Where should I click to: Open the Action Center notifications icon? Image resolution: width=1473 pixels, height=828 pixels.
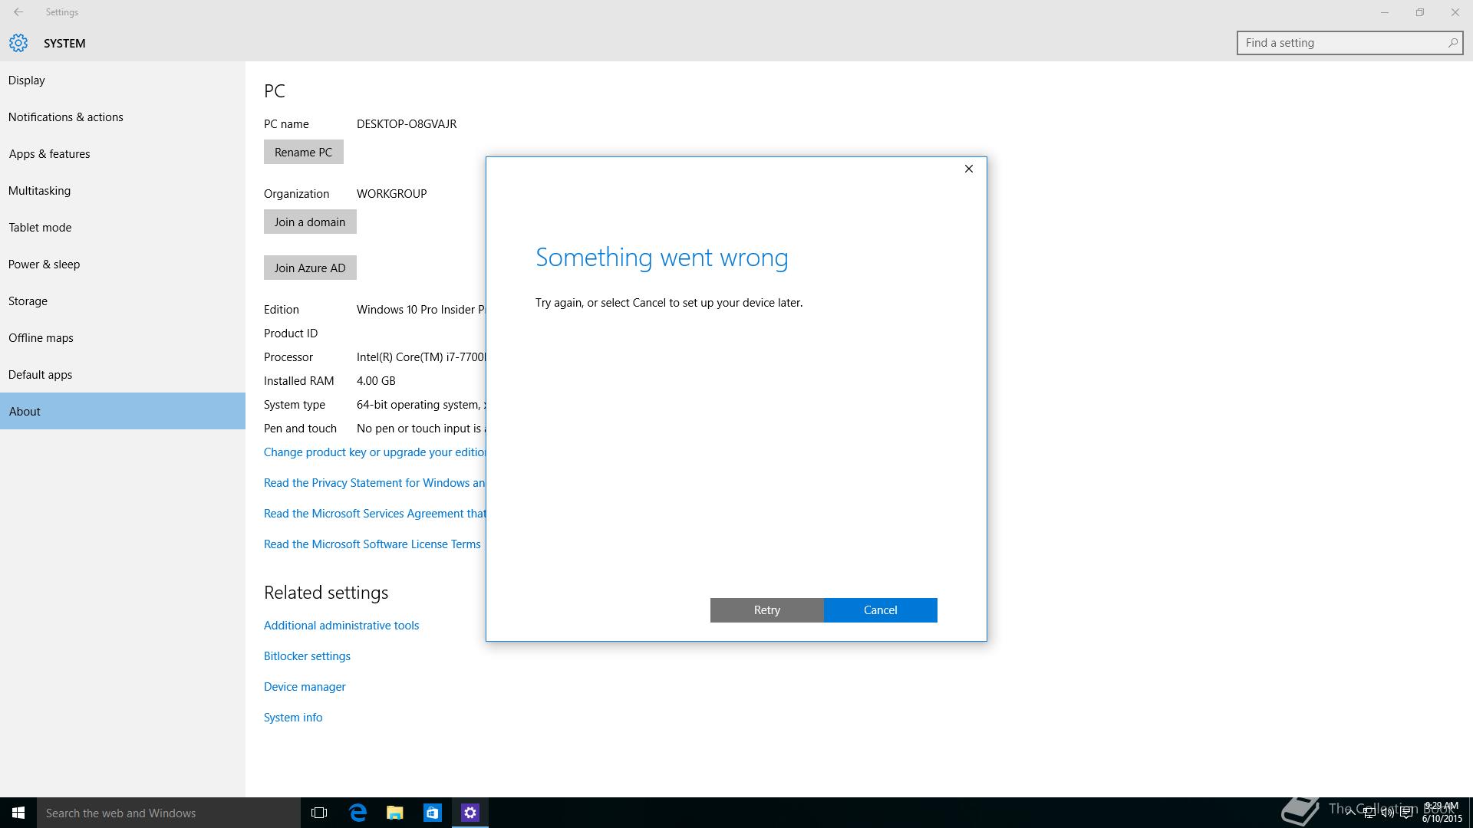pyautogui.click(x=1407, y=813)
